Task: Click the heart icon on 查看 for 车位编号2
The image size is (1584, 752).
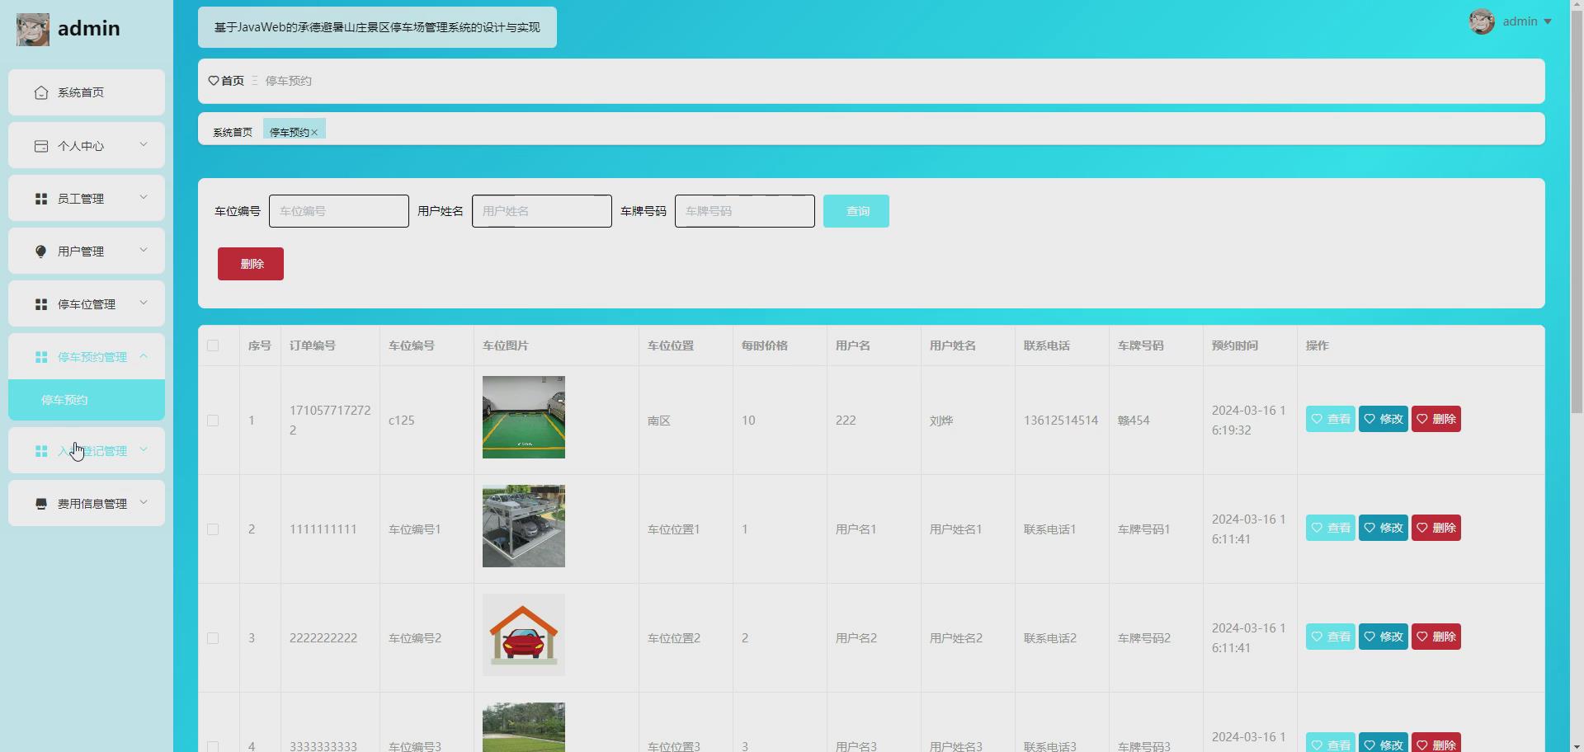Action: pos(1317,637)
